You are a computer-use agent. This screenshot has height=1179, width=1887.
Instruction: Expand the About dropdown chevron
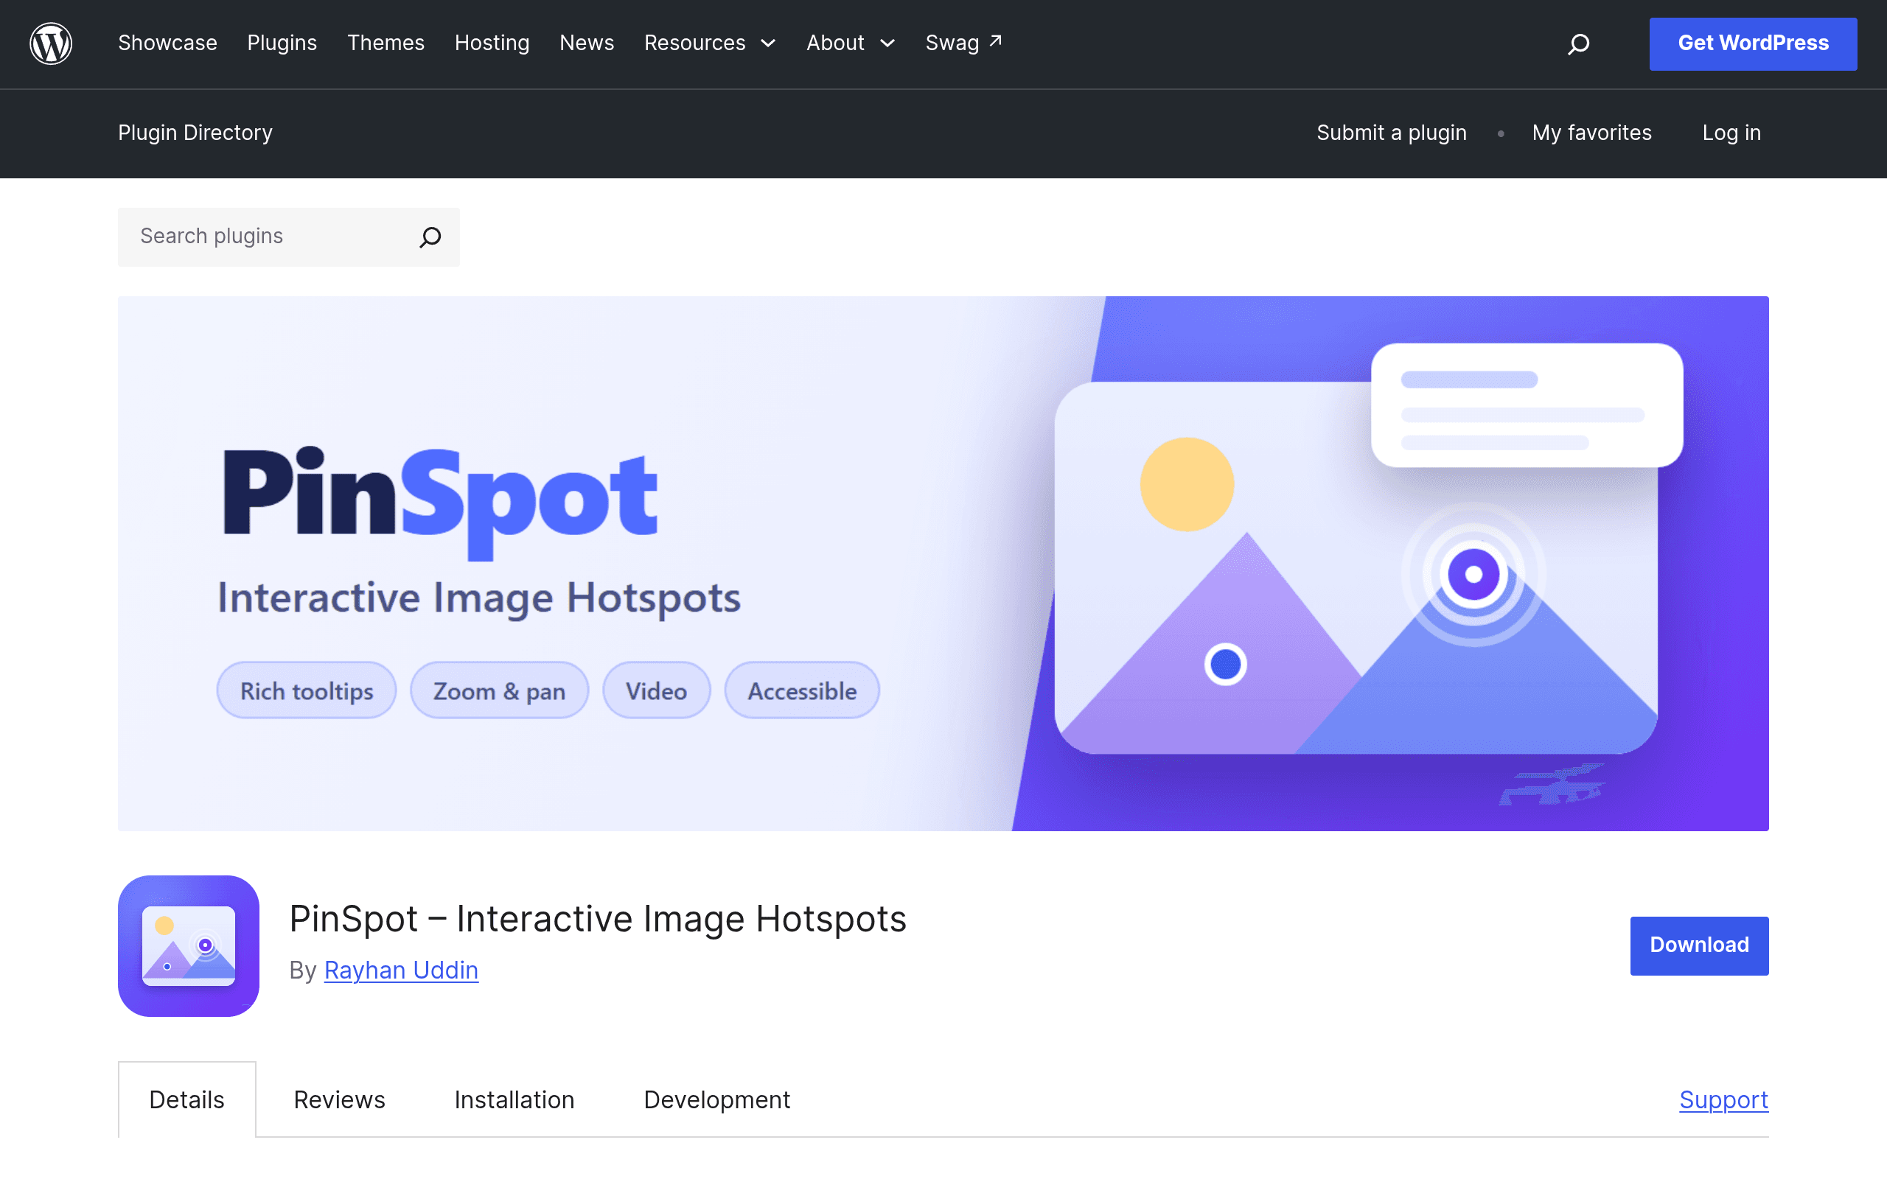pos(887,43)
